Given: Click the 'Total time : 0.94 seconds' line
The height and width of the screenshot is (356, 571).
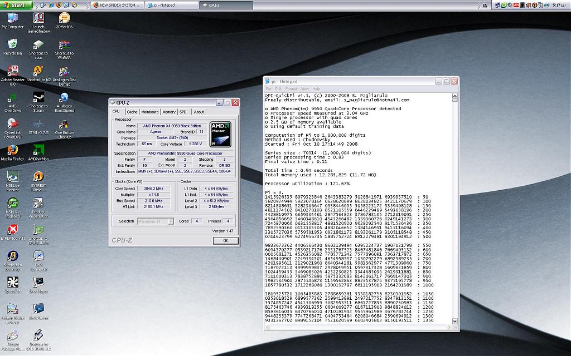Looking at the screenshot, I should (x=299, y=170).
